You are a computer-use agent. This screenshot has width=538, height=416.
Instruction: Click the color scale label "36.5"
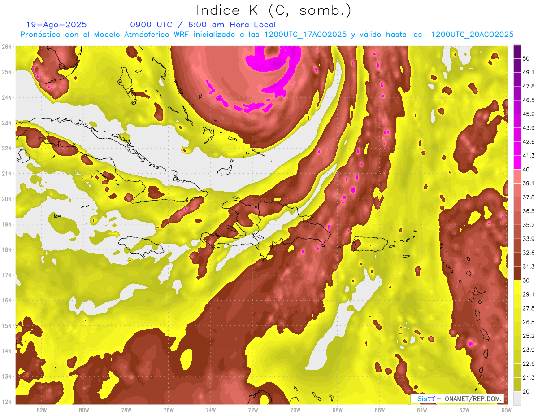tap(529, 211)
